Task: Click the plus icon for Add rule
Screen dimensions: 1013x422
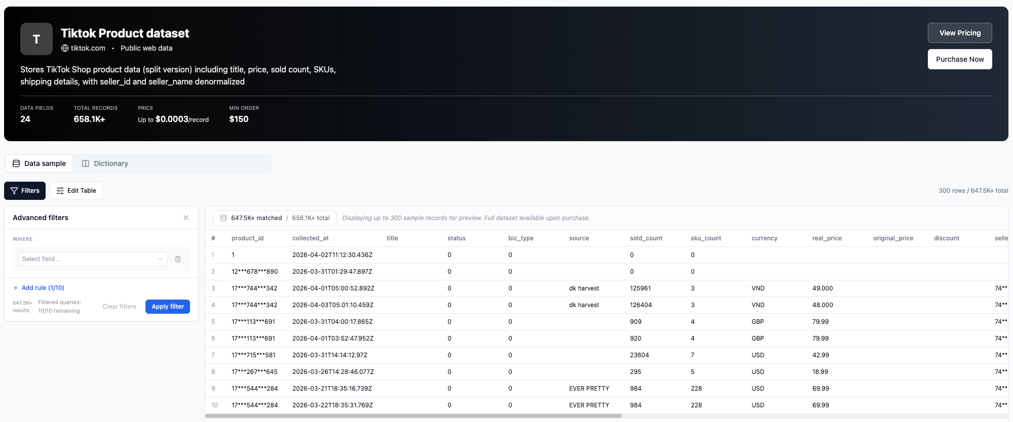Action: [x=16, y=288]
